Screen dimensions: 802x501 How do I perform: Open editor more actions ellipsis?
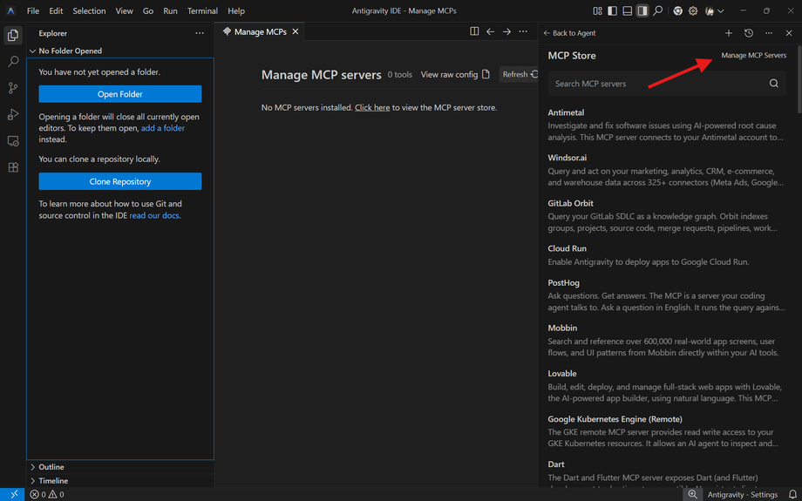pyautogui.click(x=523, y=31)
